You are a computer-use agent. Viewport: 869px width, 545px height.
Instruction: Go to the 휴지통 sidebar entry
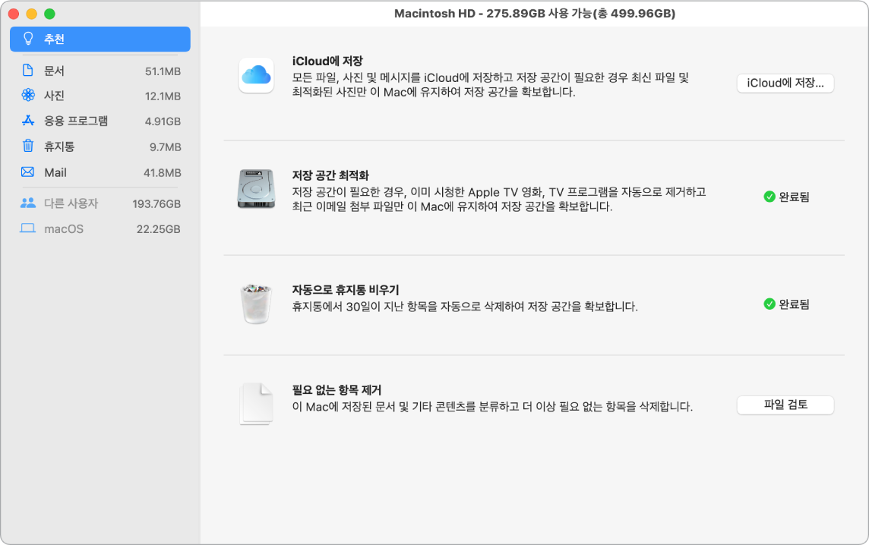[100, 146]
